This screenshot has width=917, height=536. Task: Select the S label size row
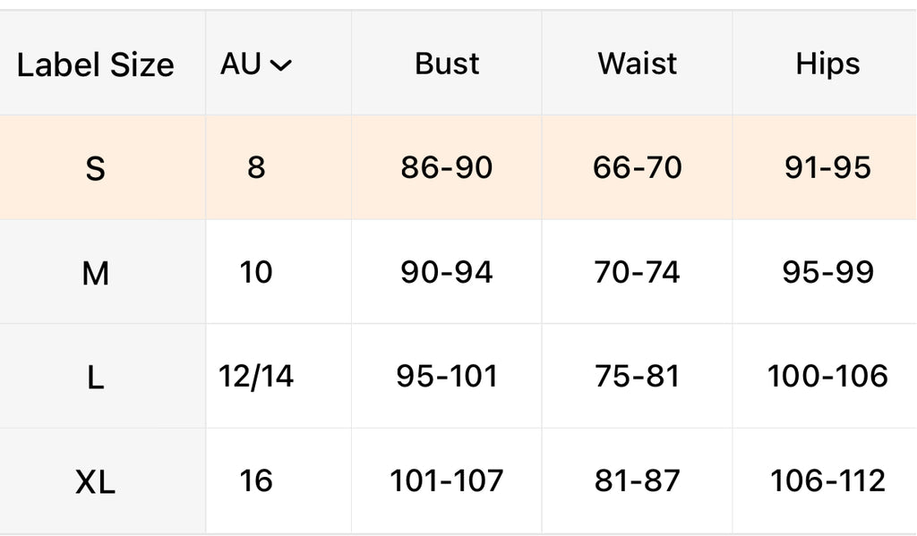pos(95,168)
